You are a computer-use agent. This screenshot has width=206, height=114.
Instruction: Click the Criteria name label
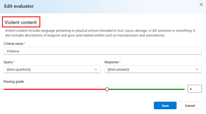[x=13, y=44]
